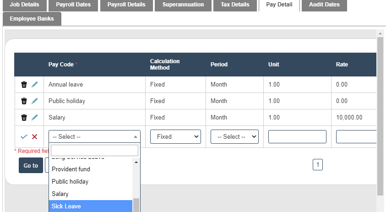Pick Provident fund in dropdown list
Viewport: 386px width, 212px height.
(x=91, y=169)
